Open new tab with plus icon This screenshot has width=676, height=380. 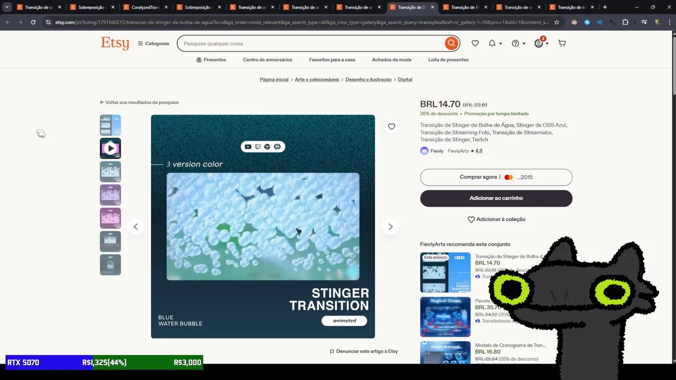[x=605, y=7]
